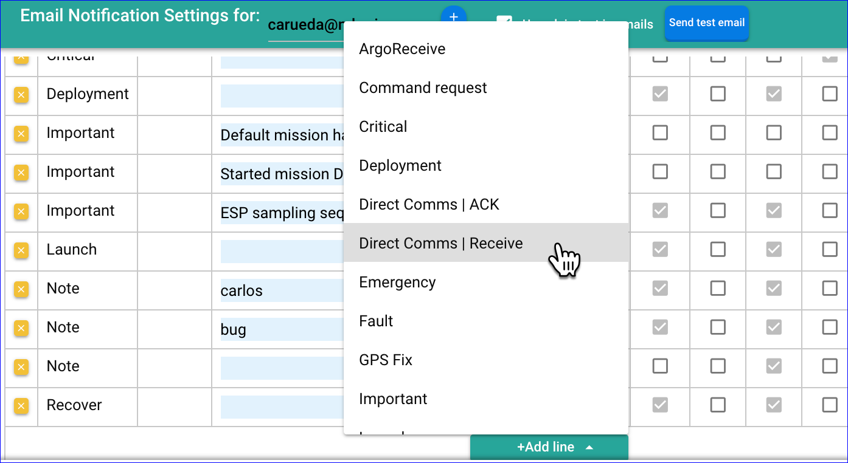The image size is (848, 463).
Task: Remove the Launch notification row
Action: (x=21, y=250)
